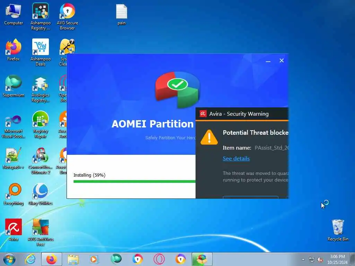The height and width of the screenshot is (266, 355).
Task: Open Everything search desktop shortcut
Action: [x=14, y=194]
